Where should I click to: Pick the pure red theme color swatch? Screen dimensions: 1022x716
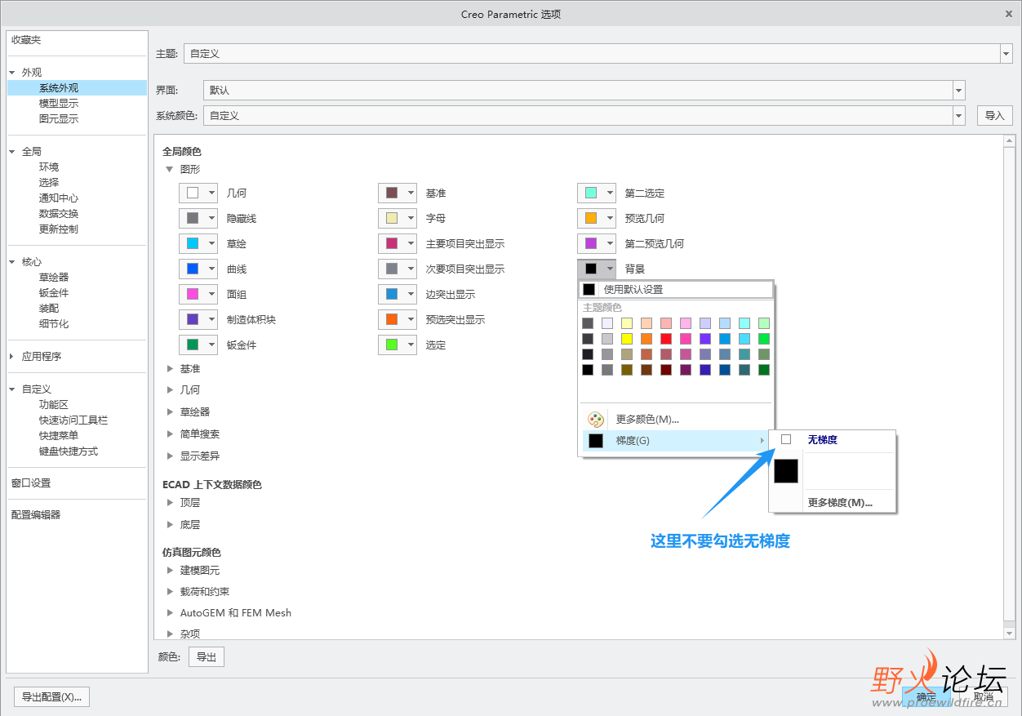666,339
